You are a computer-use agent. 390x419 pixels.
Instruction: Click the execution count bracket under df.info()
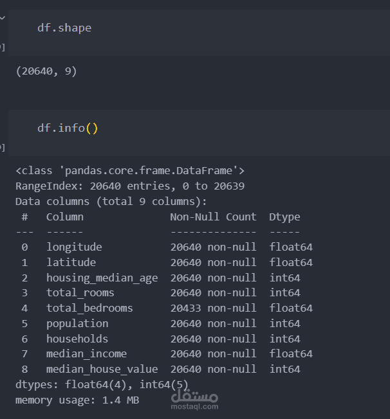[x=3, y=148]
